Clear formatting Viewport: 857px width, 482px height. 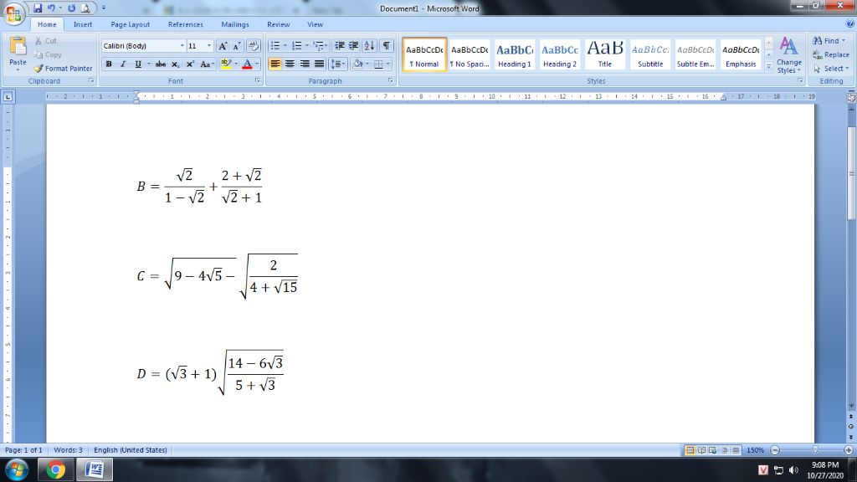(254, 46)
